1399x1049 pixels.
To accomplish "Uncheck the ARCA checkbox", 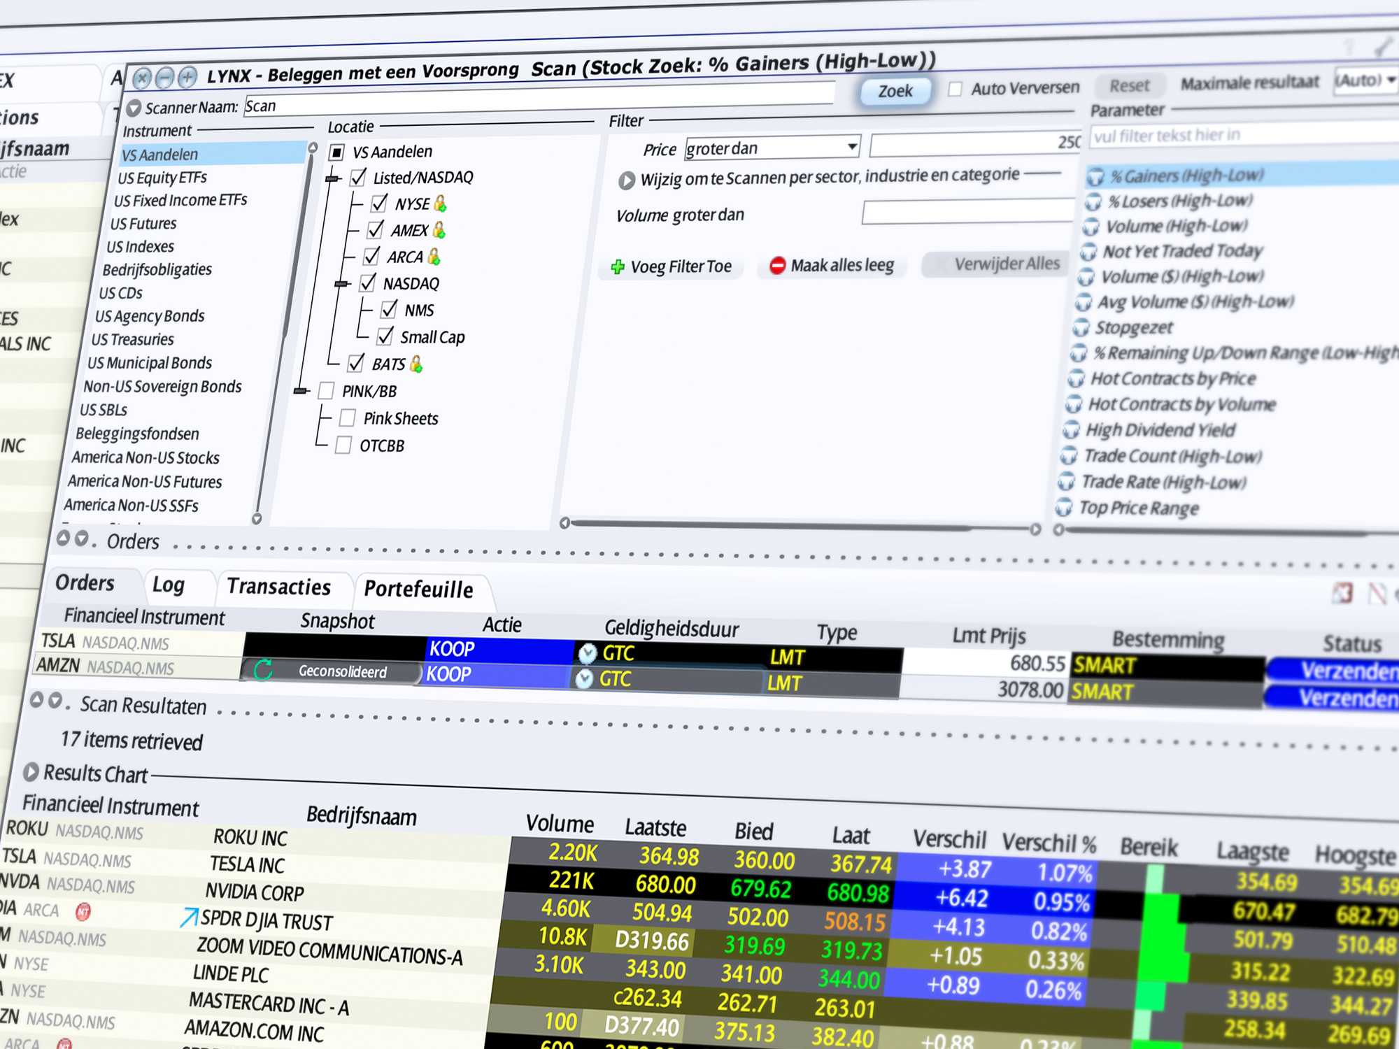I will pyautogui.click(x=371, y=256).
